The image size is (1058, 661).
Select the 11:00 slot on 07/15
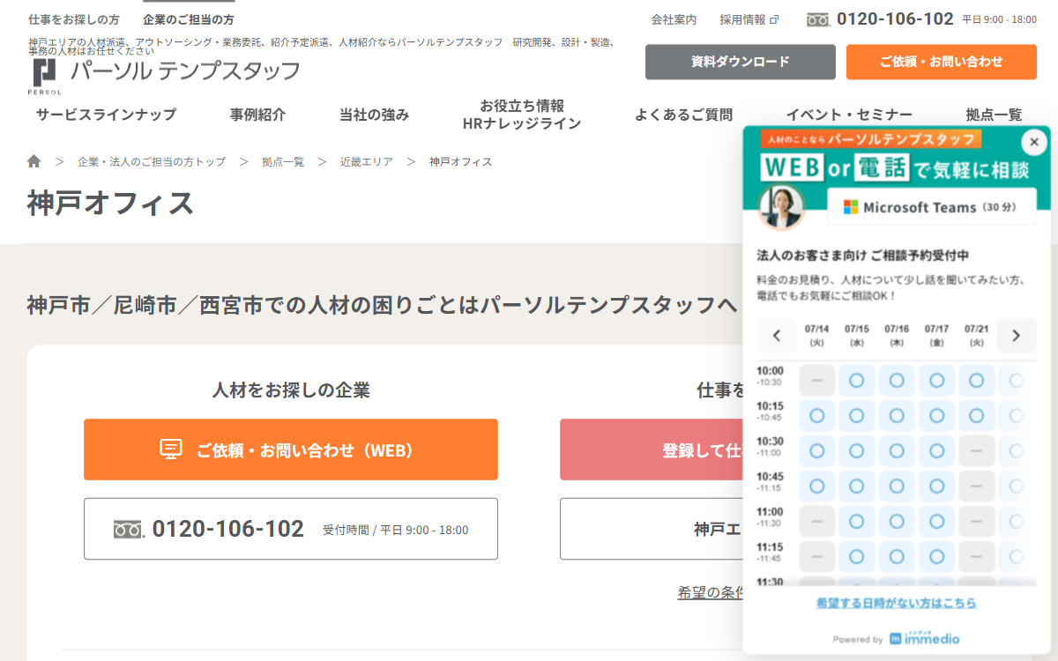click(856, 521)
